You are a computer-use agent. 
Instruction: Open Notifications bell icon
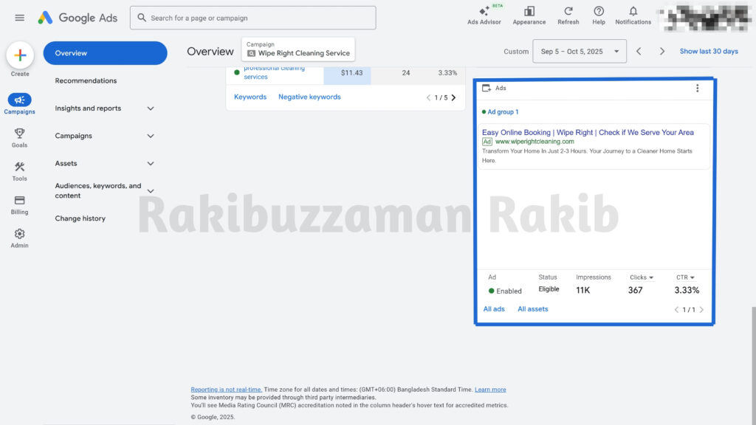point(633,12)
